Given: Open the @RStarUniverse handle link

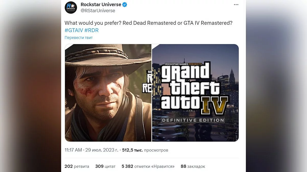Looking at the screenshot, I should 98,11.
